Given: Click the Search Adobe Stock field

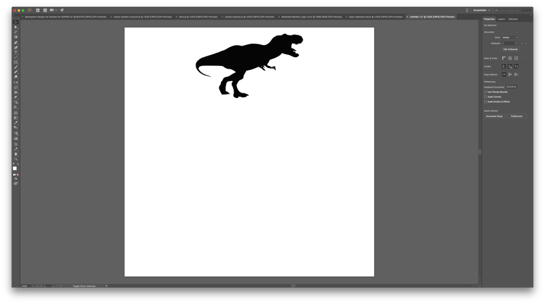Looking at the screenshot, I should tap(513, 10).
